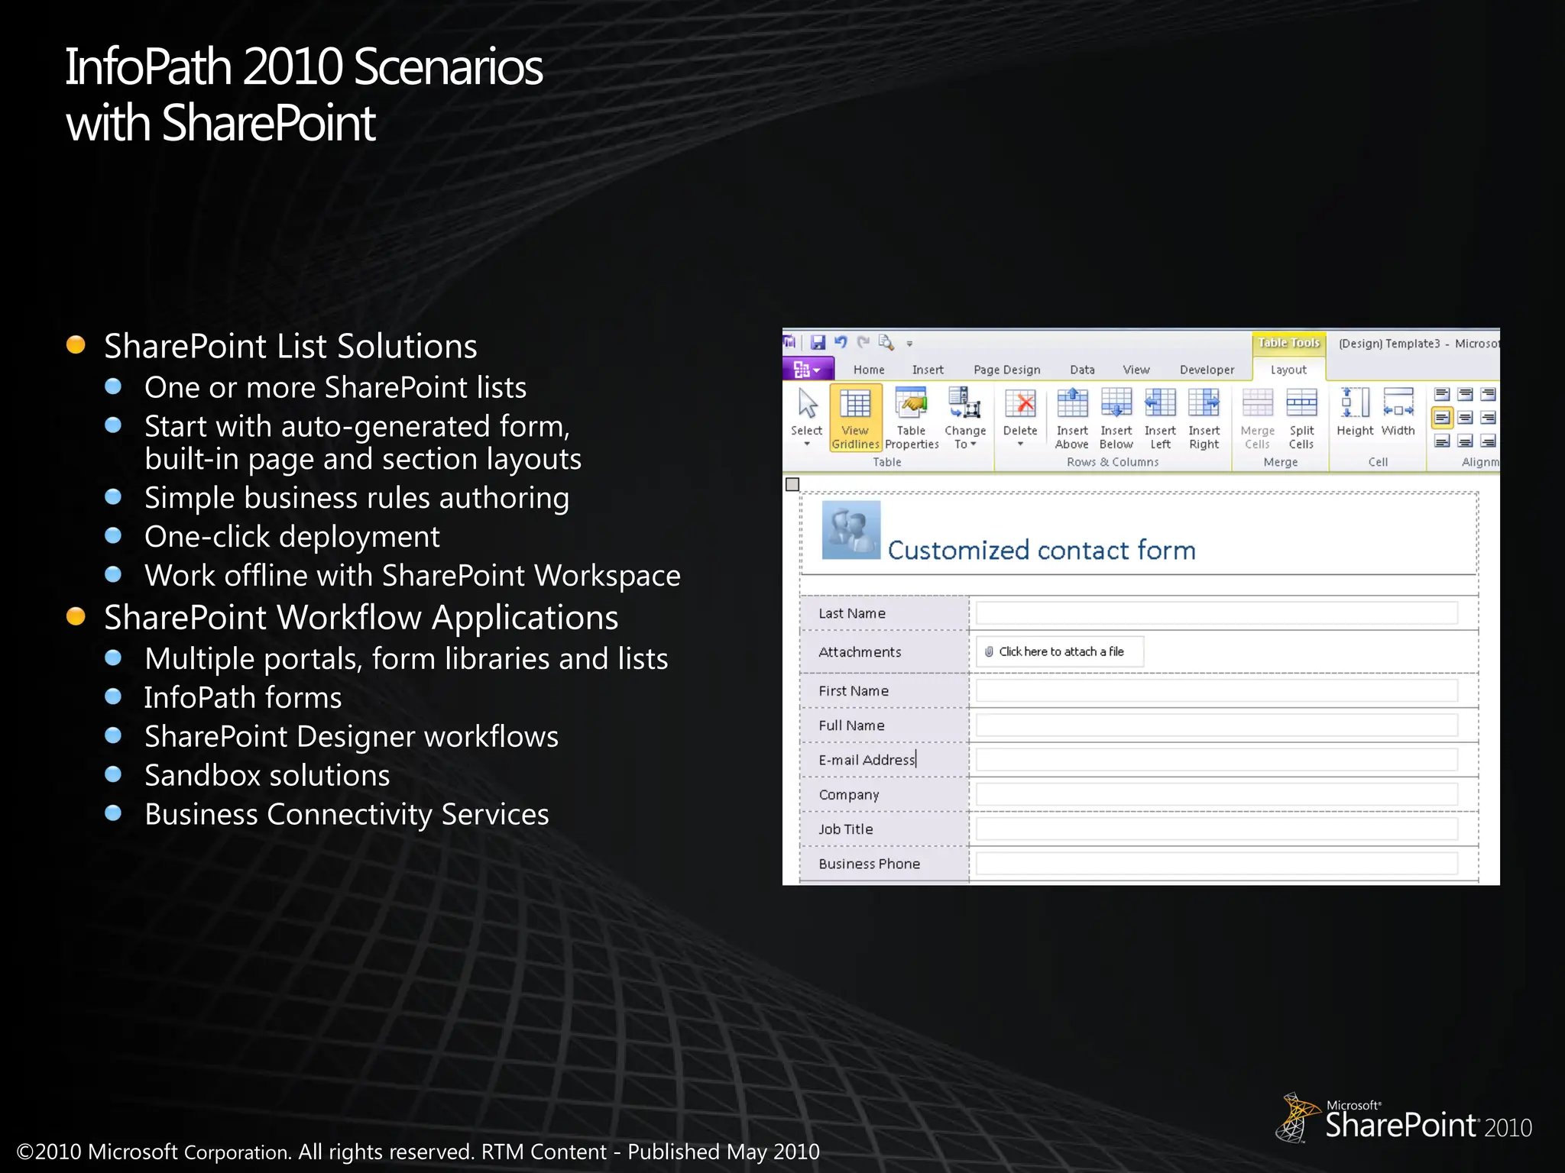
Task: Click the Attachments label cell
Action: (x=885, y=651)
